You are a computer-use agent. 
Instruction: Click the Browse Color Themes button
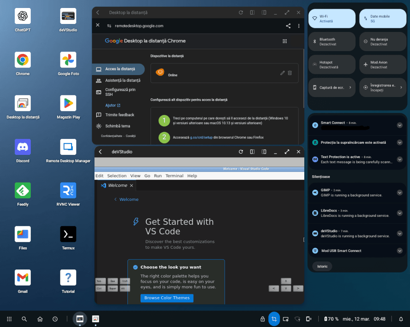[x=167, y=298]
